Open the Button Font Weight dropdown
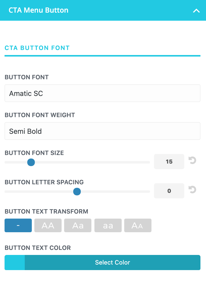The image size is (206, 287). click(x=102, y=131)
